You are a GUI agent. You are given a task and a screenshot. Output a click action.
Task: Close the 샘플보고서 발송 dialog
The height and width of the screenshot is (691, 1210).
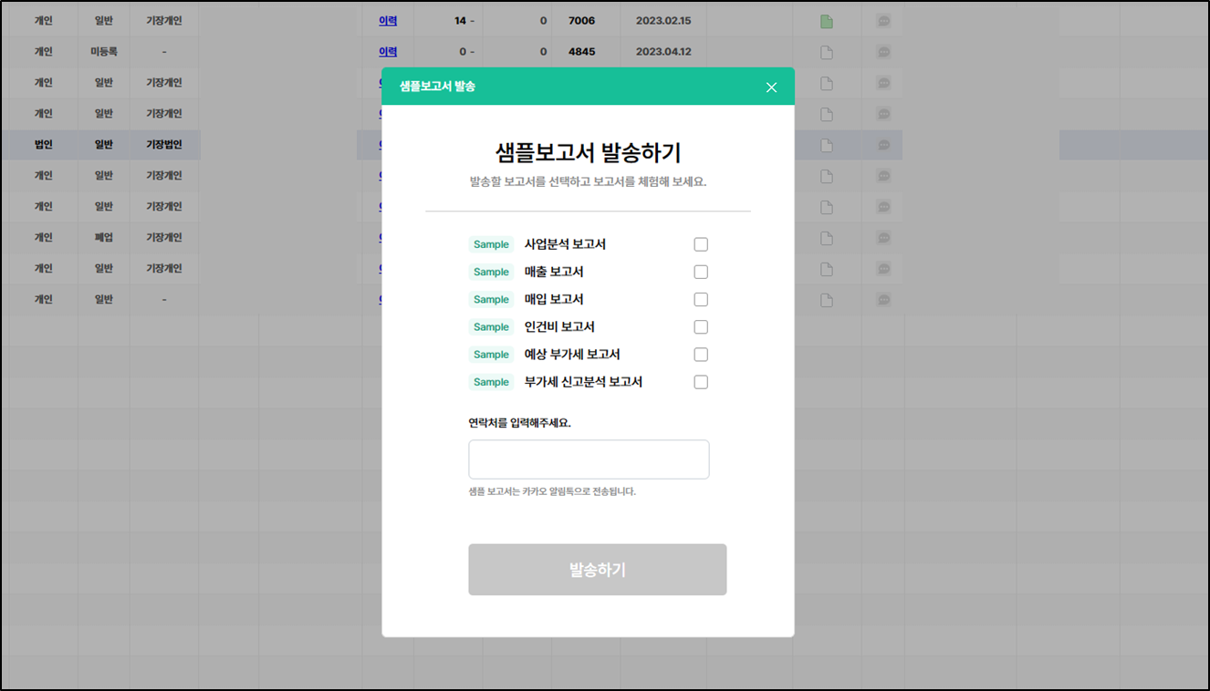click(771, 88)
